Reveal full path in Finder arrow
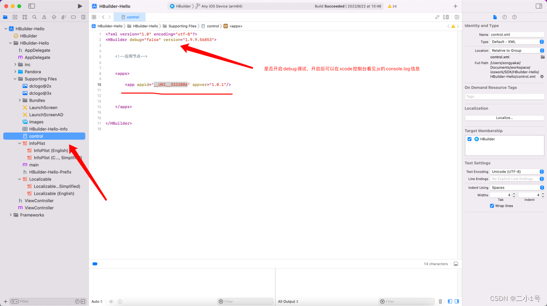 (542, 76)
